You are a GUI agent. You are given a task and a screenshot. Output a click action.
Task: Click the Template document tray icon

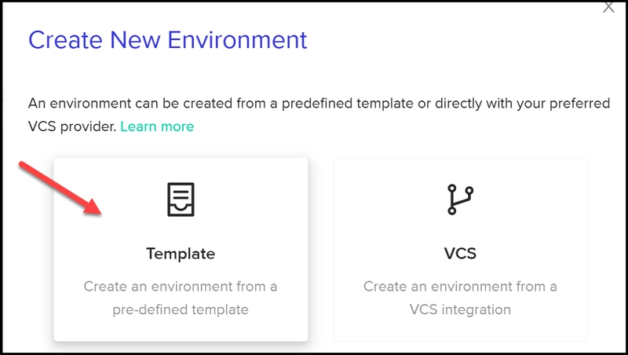point(181,199)
